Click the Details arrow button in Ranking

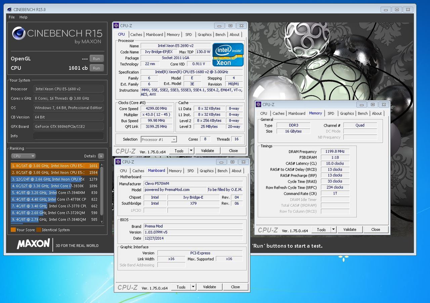(x=101, y=156)
